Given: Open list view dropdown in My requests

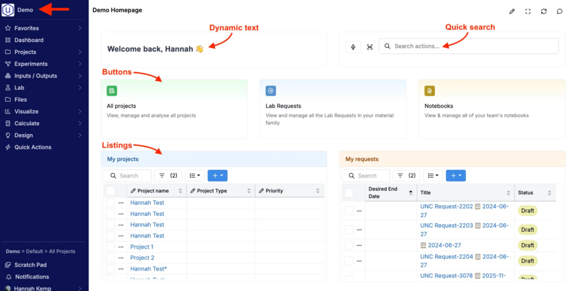Looking at the screenshot, I should [433, 176].
